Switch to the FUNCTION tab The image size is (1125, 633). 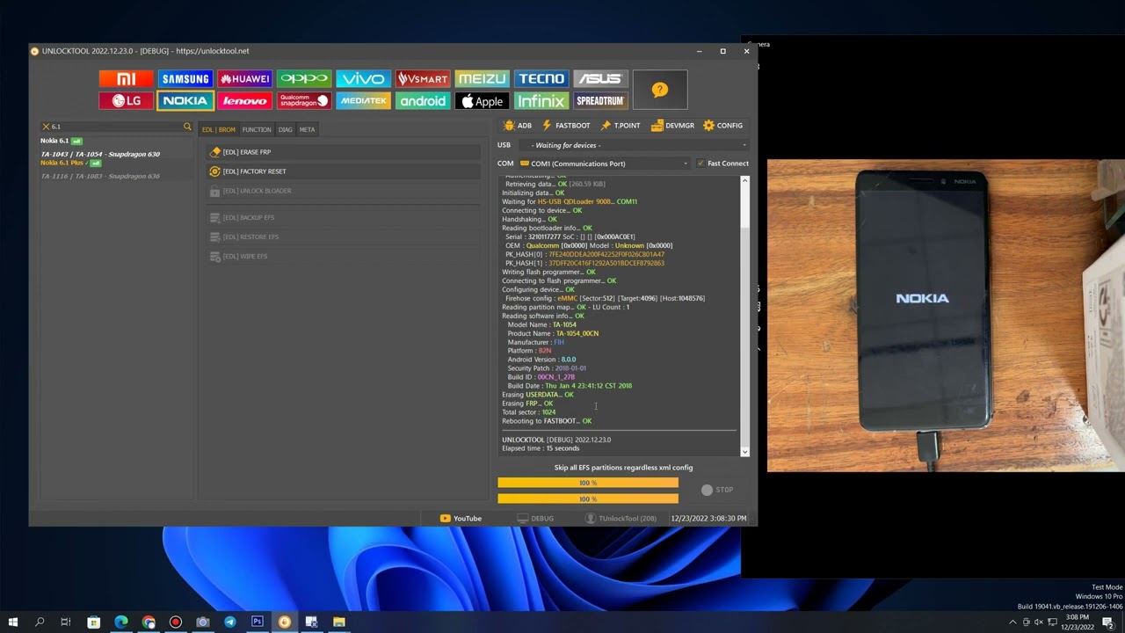pos(257,129)
